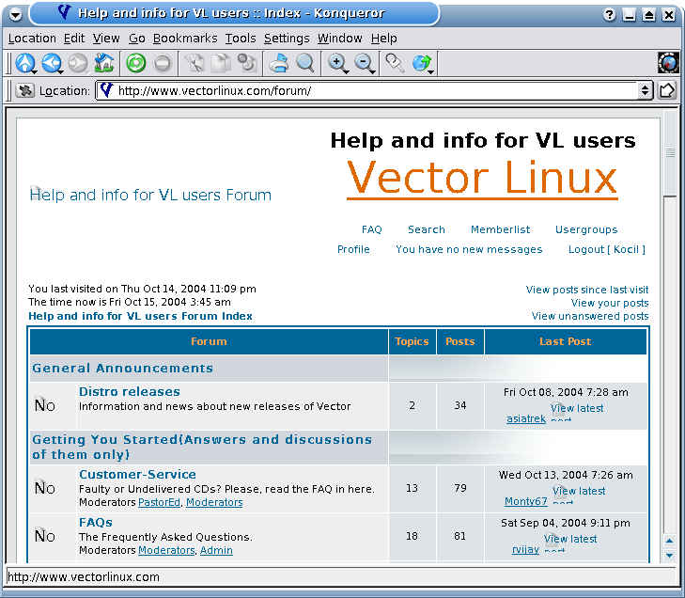
Task: Click View unanswered posts link
Action: pyautogui.click(x=589, y=316)
